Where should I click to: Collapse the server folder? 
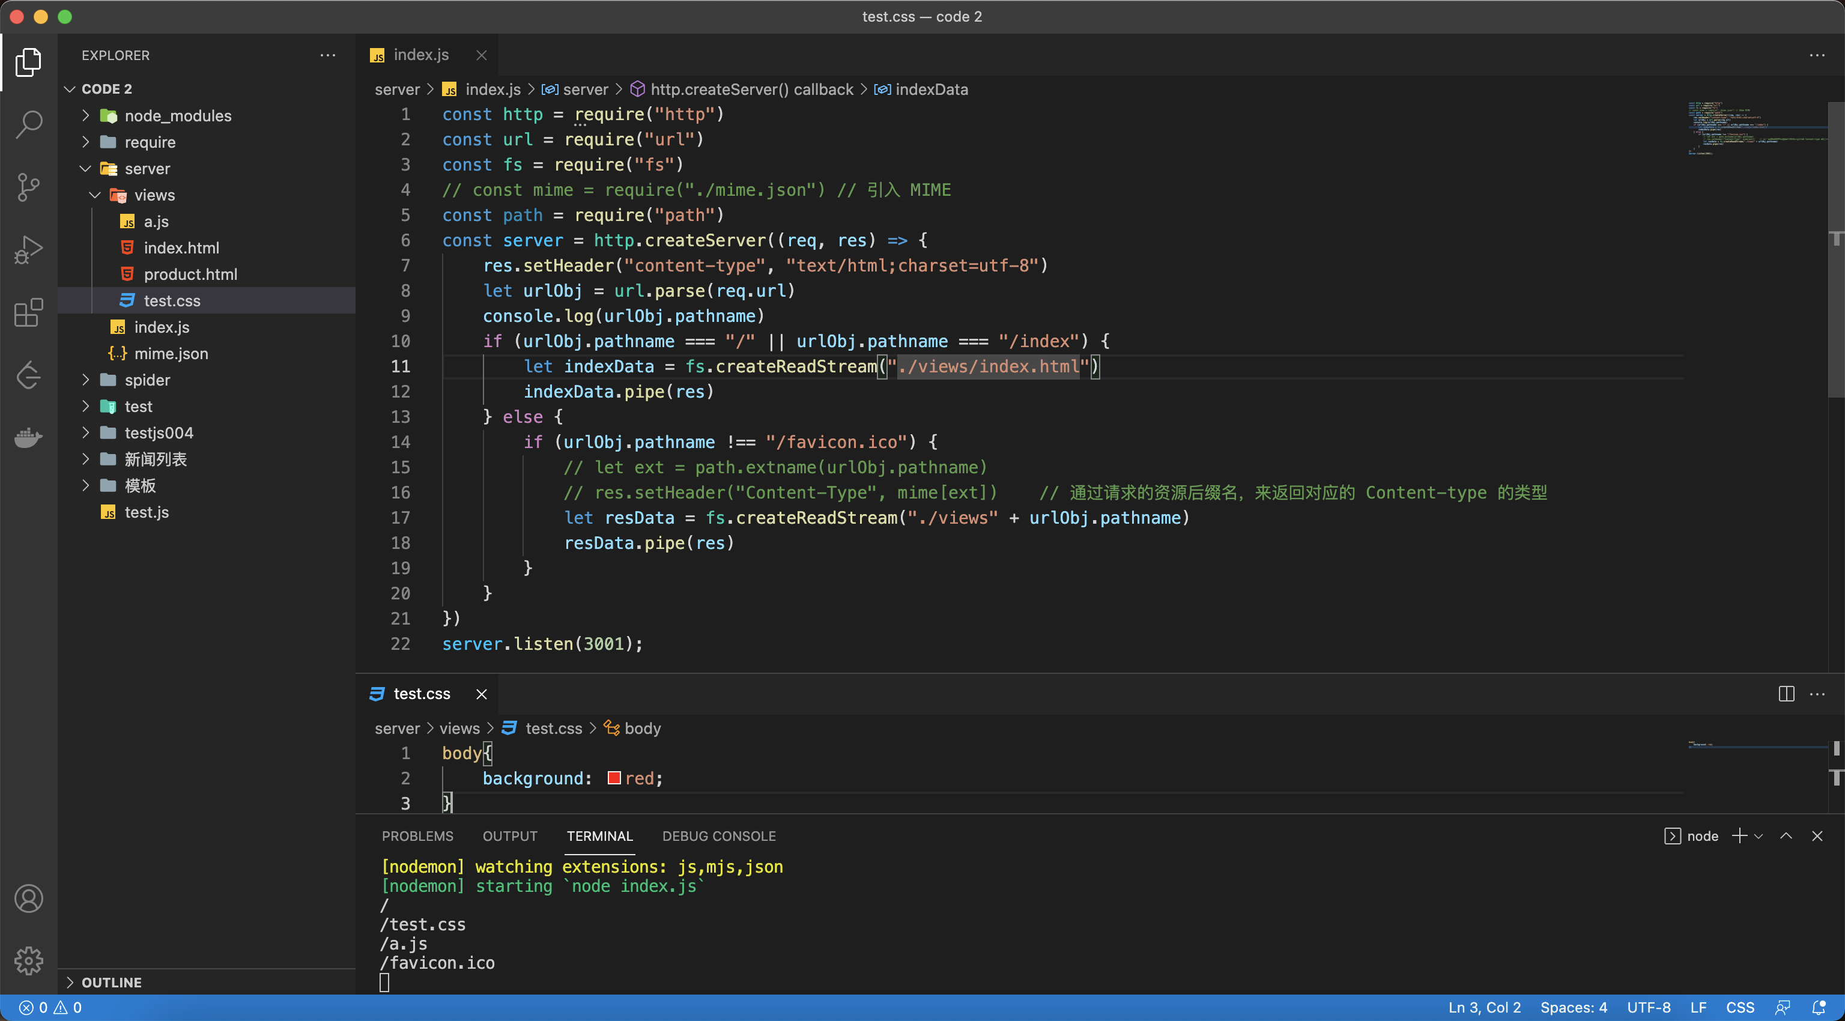pyautogui.click(x=85, y=168)
